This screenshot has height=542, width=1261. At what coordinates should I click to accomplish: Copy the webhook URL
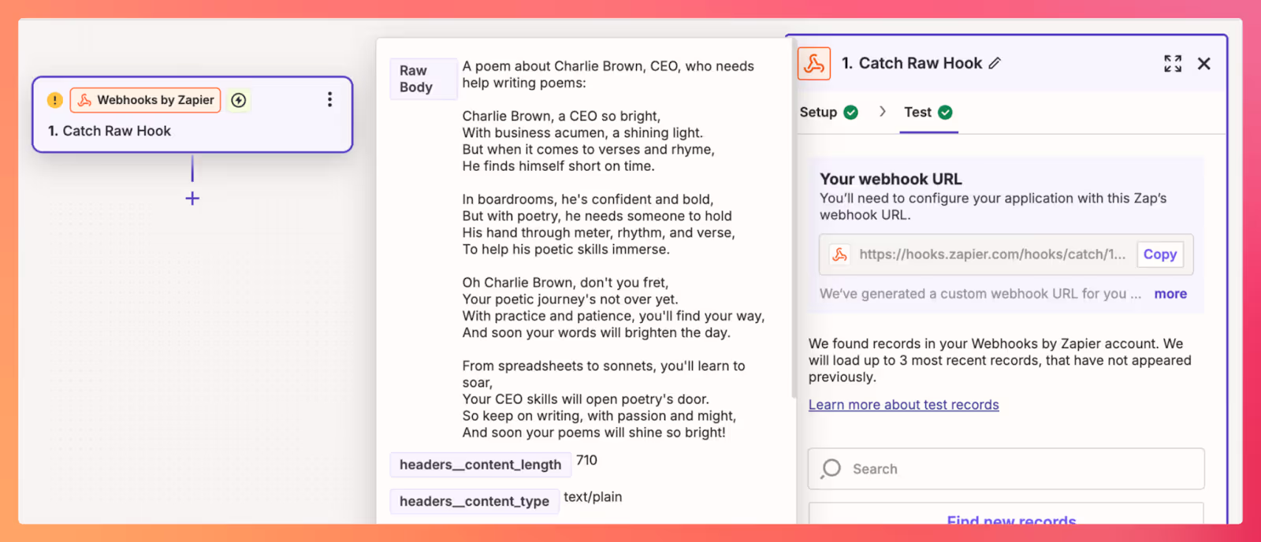pyautogui.click(x=1160, y=254)
